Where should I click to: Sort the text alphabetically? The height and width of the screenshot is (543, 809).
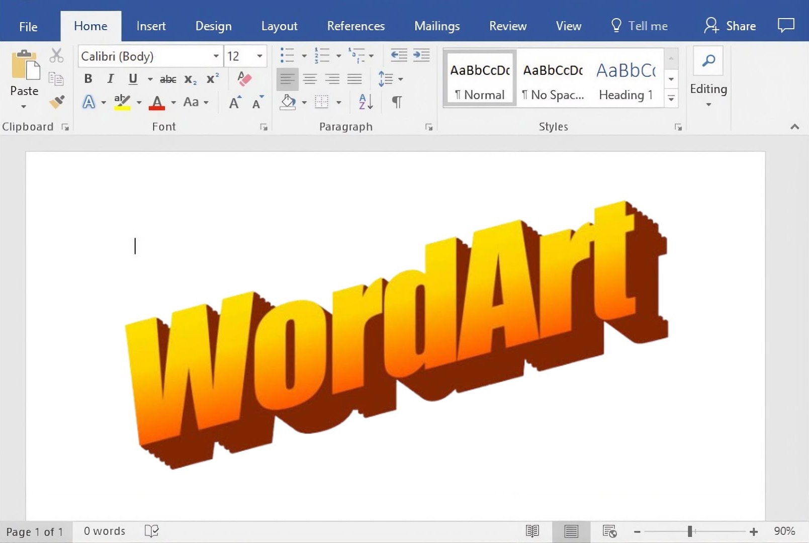coord(366,102)
